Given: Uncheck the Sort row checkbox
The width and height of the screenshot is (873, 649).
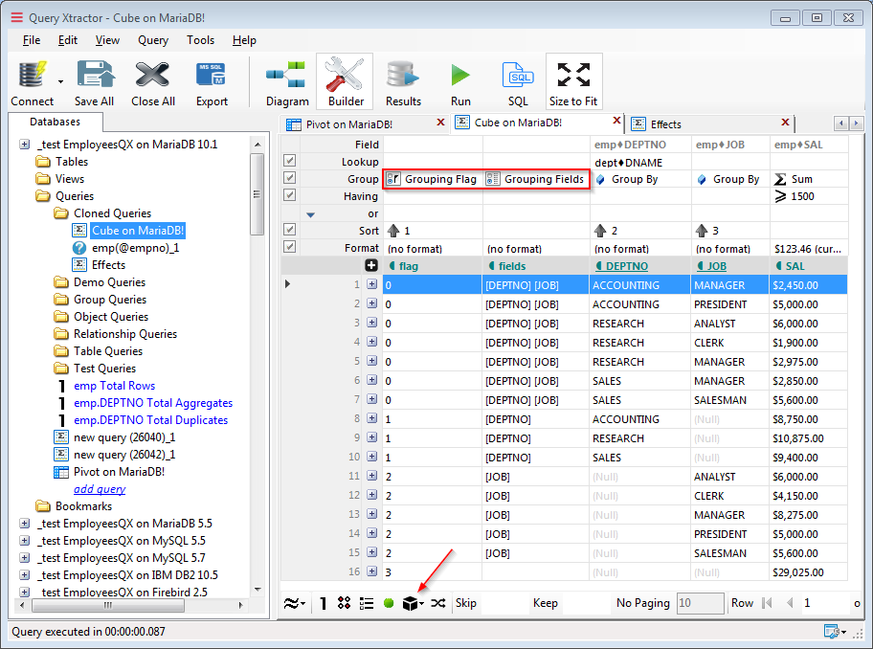Looking at the screenshot, I should [x=290, y=230].
